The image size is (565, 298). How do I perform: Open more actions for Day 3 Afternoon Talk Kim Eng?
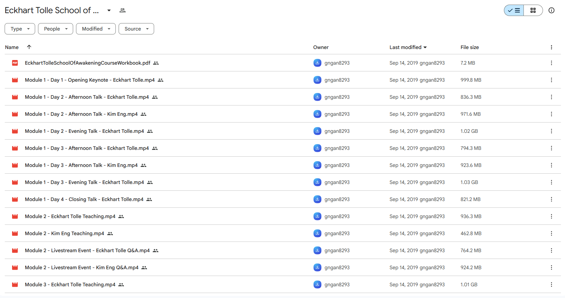point(552,165)
